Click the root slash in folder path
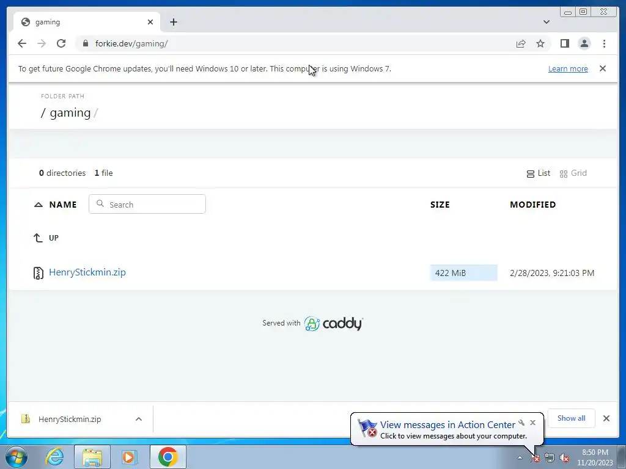This screenshot has height=469, width=626. pyautogui.click(x=43, y=113)
